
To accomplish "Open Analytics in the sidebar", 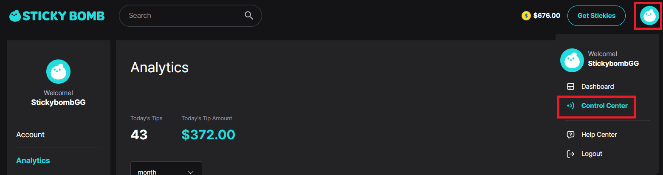I will (33, 161).
